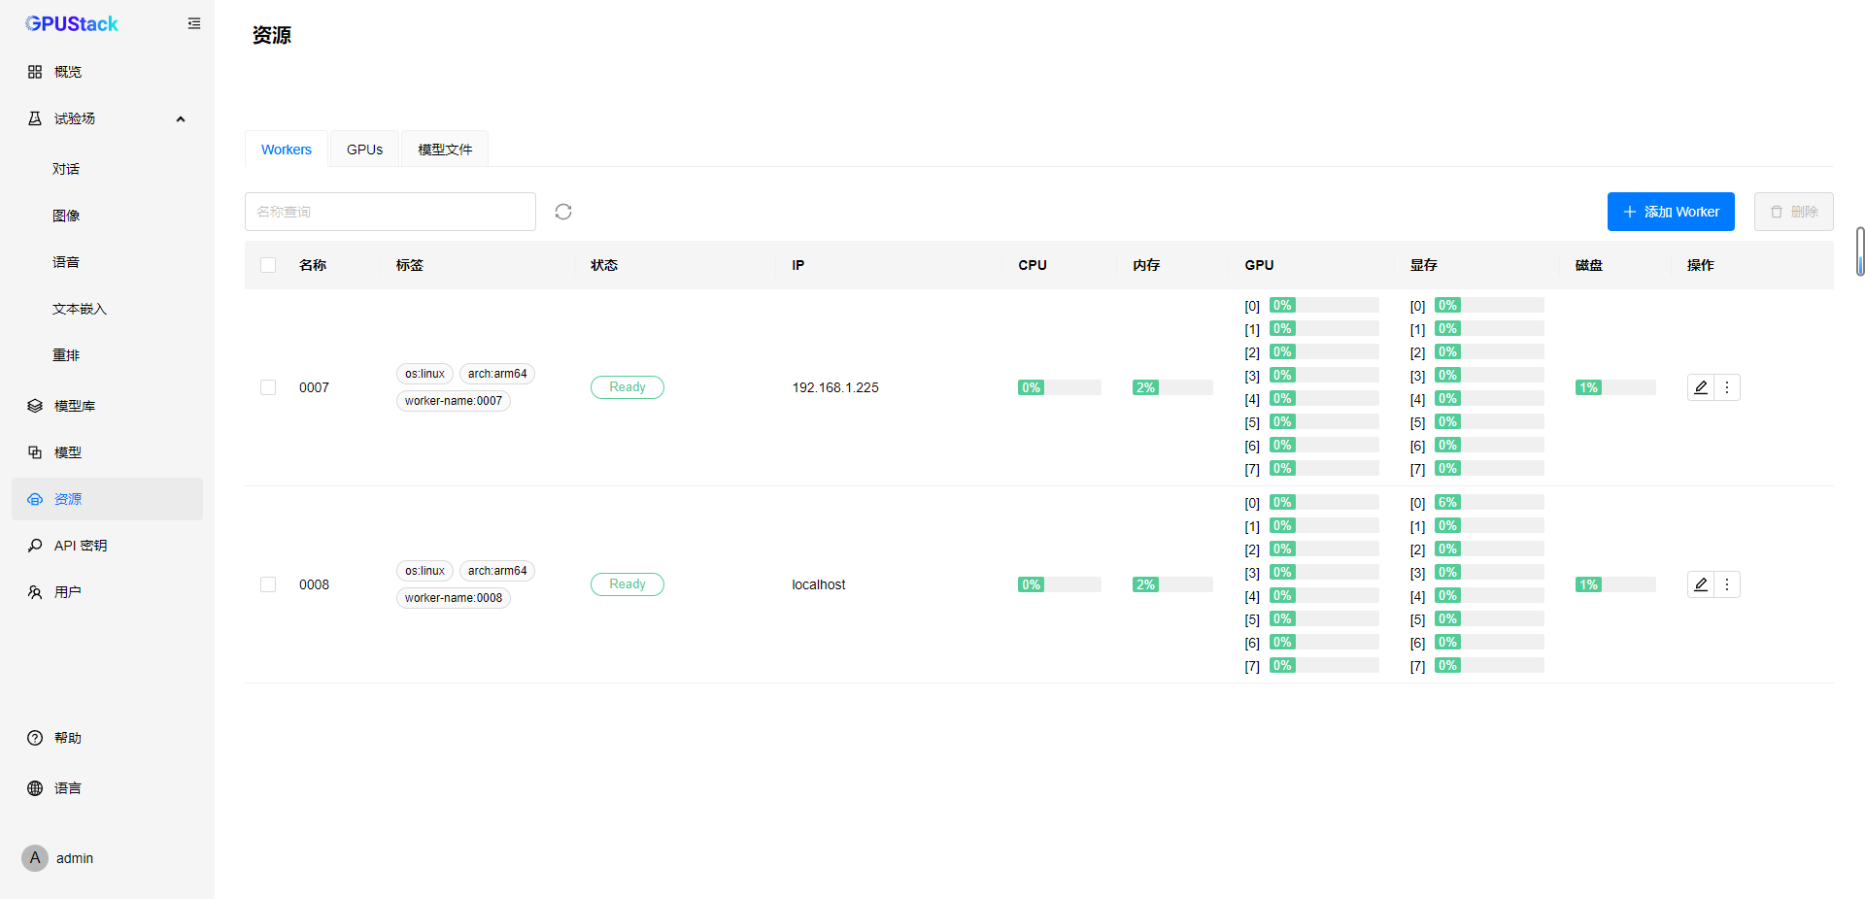Click the refresh icon beside the search box
This screenshot has height=899, width=1865.
(563, 212)
